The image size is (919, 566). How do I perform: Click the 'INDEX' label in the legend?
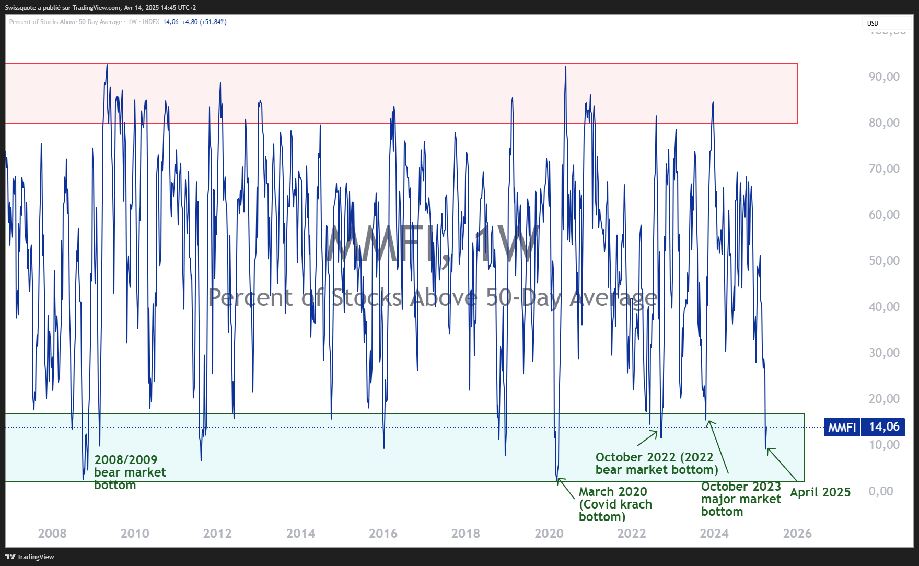(x=151, y=22)
